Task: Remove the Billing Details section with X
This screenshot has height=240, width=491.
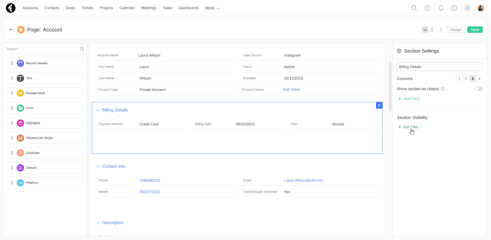Action: [x=379, y=105]
